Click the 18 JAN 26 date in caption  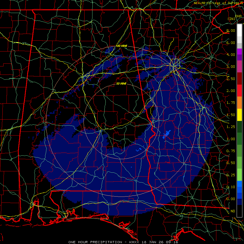[x=152, y=242]
